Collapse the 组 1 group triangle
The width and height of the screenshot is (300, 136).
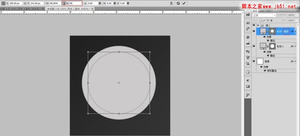(258, 25)
